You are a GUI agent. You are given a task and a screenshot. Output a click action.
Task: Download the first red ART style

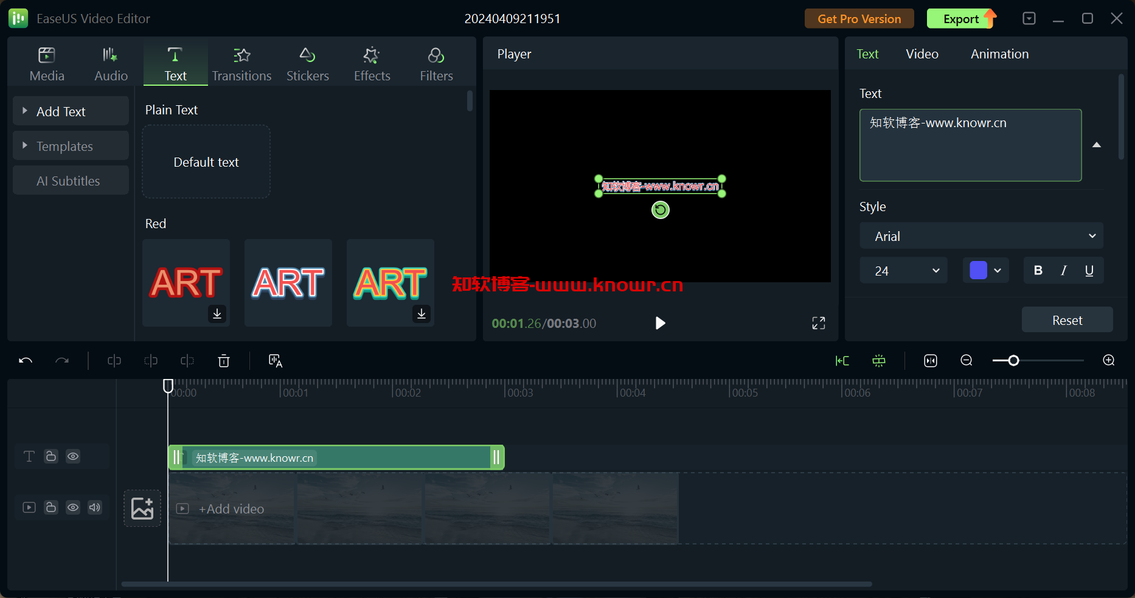[217, 313]
